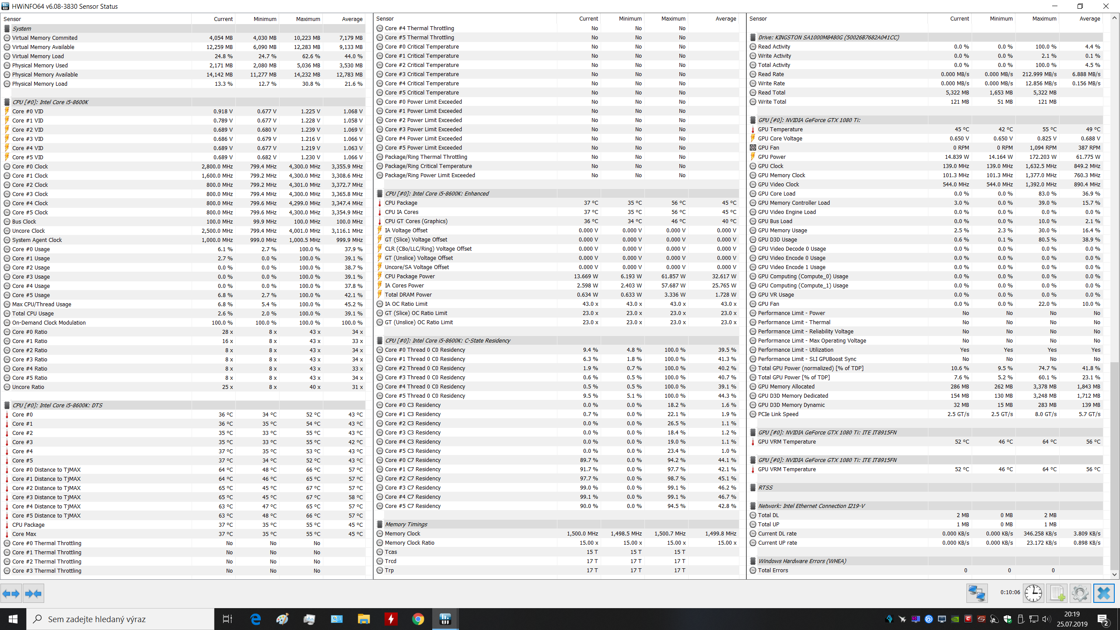Close sensors with the blue X button
The height and width of the screenshot is (630, 1120).
tap(1103, 594)
